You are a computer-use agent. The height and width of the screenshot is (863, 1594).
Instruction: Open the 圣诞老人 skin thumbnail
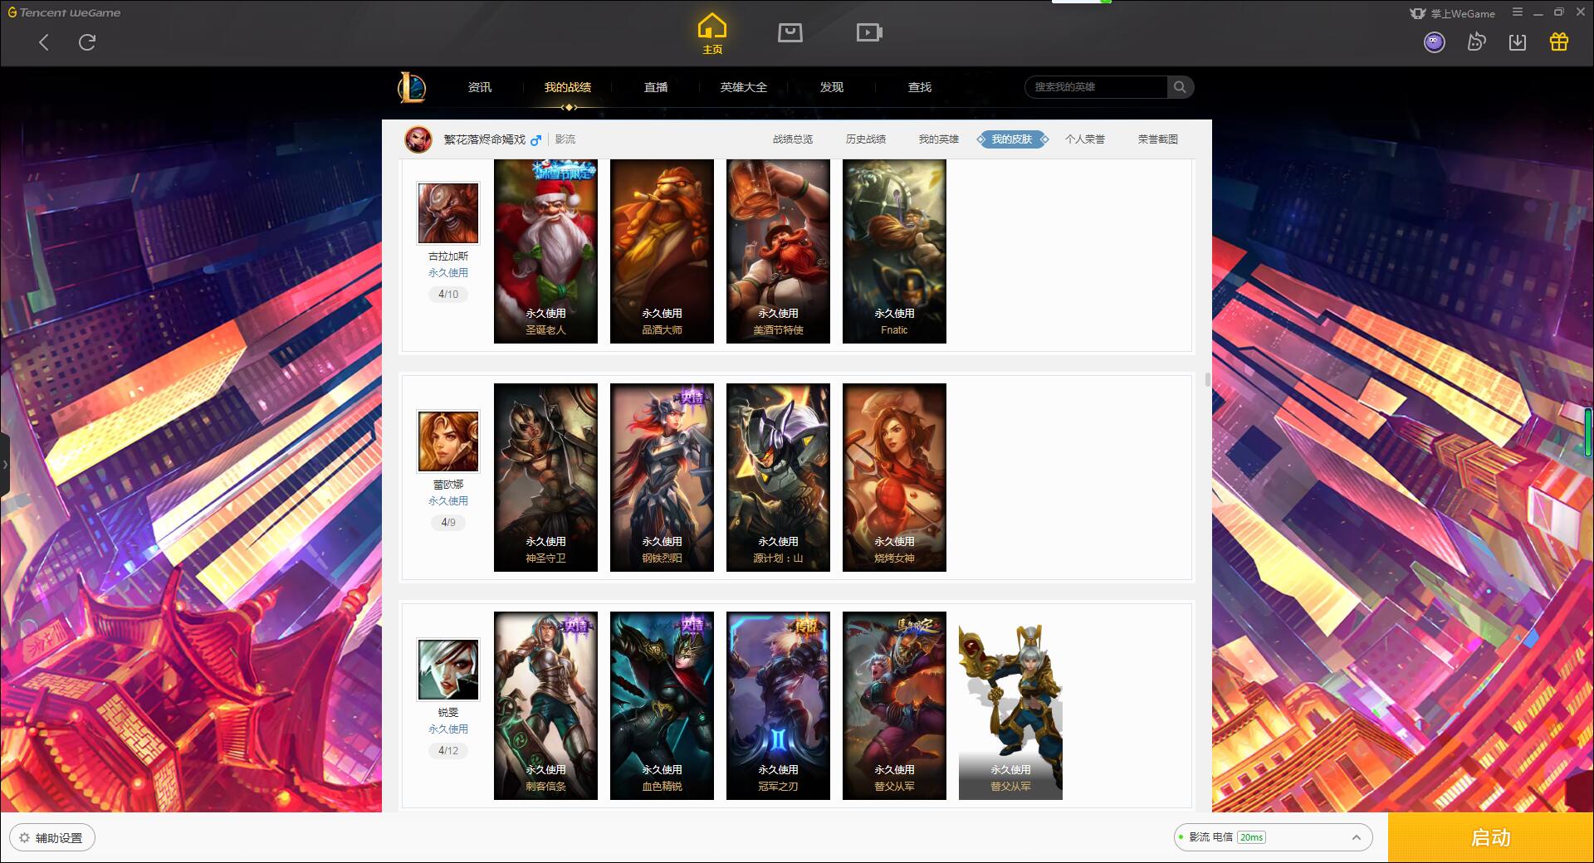[545, 251]
